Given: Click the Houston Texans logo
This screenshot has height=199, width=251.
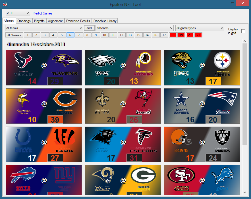Looking at the screenshot, I should 23,60.
